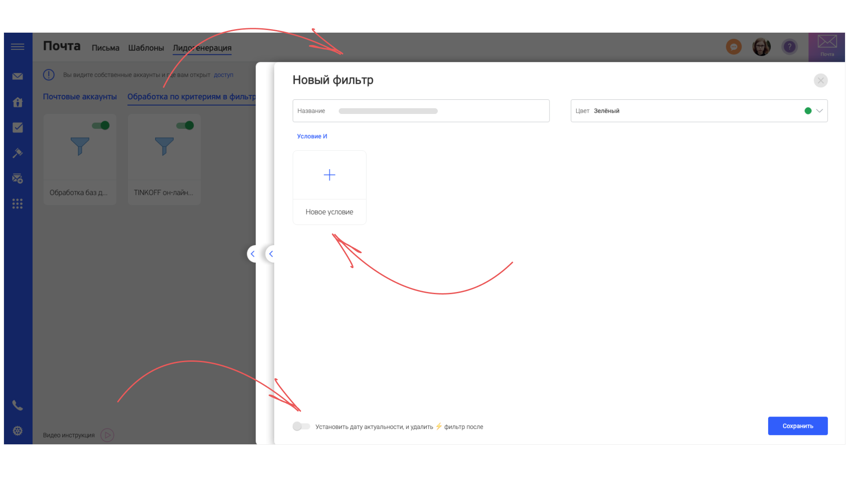The image size is (849, 477).
Task: Open the Почтовые аккаунты tab
Action: click(x=80, y=97)
